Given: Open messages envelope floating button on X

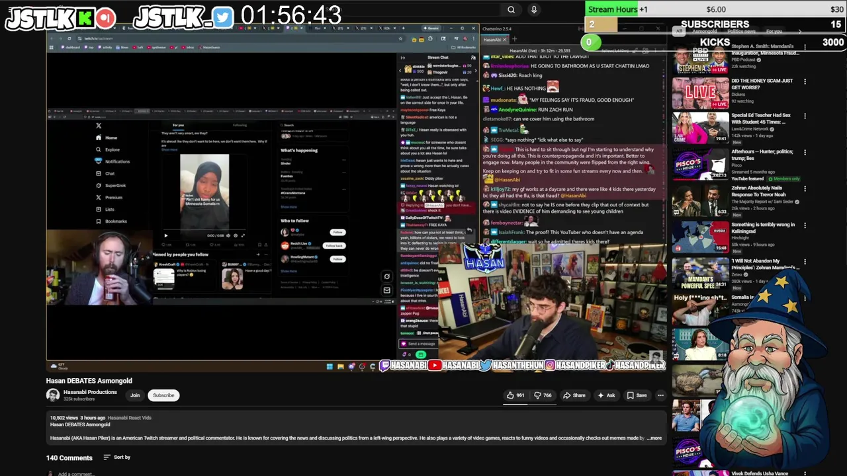Looking at the screenshot, I should 387,290.
